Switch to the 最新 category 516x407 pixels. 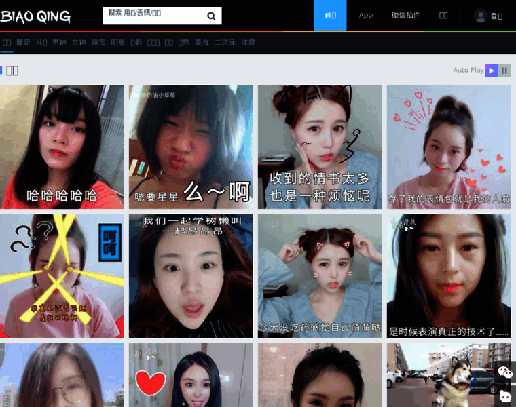(x=23, y=43)
